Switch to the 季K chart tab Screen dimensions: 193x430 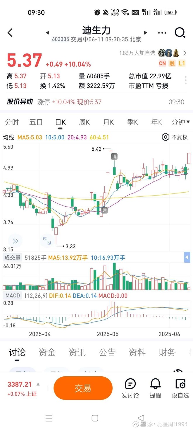[132, 122]
